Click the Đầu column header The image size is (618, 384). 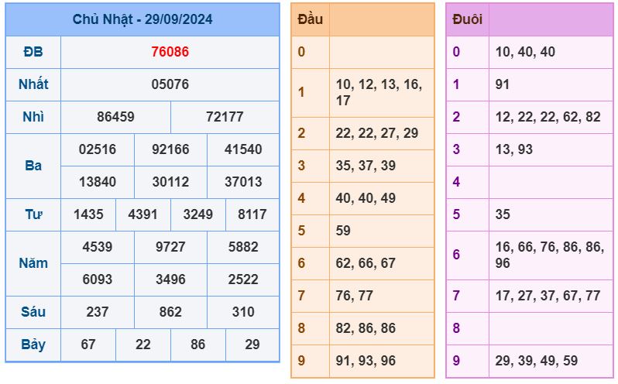click(x=311, y=19)
